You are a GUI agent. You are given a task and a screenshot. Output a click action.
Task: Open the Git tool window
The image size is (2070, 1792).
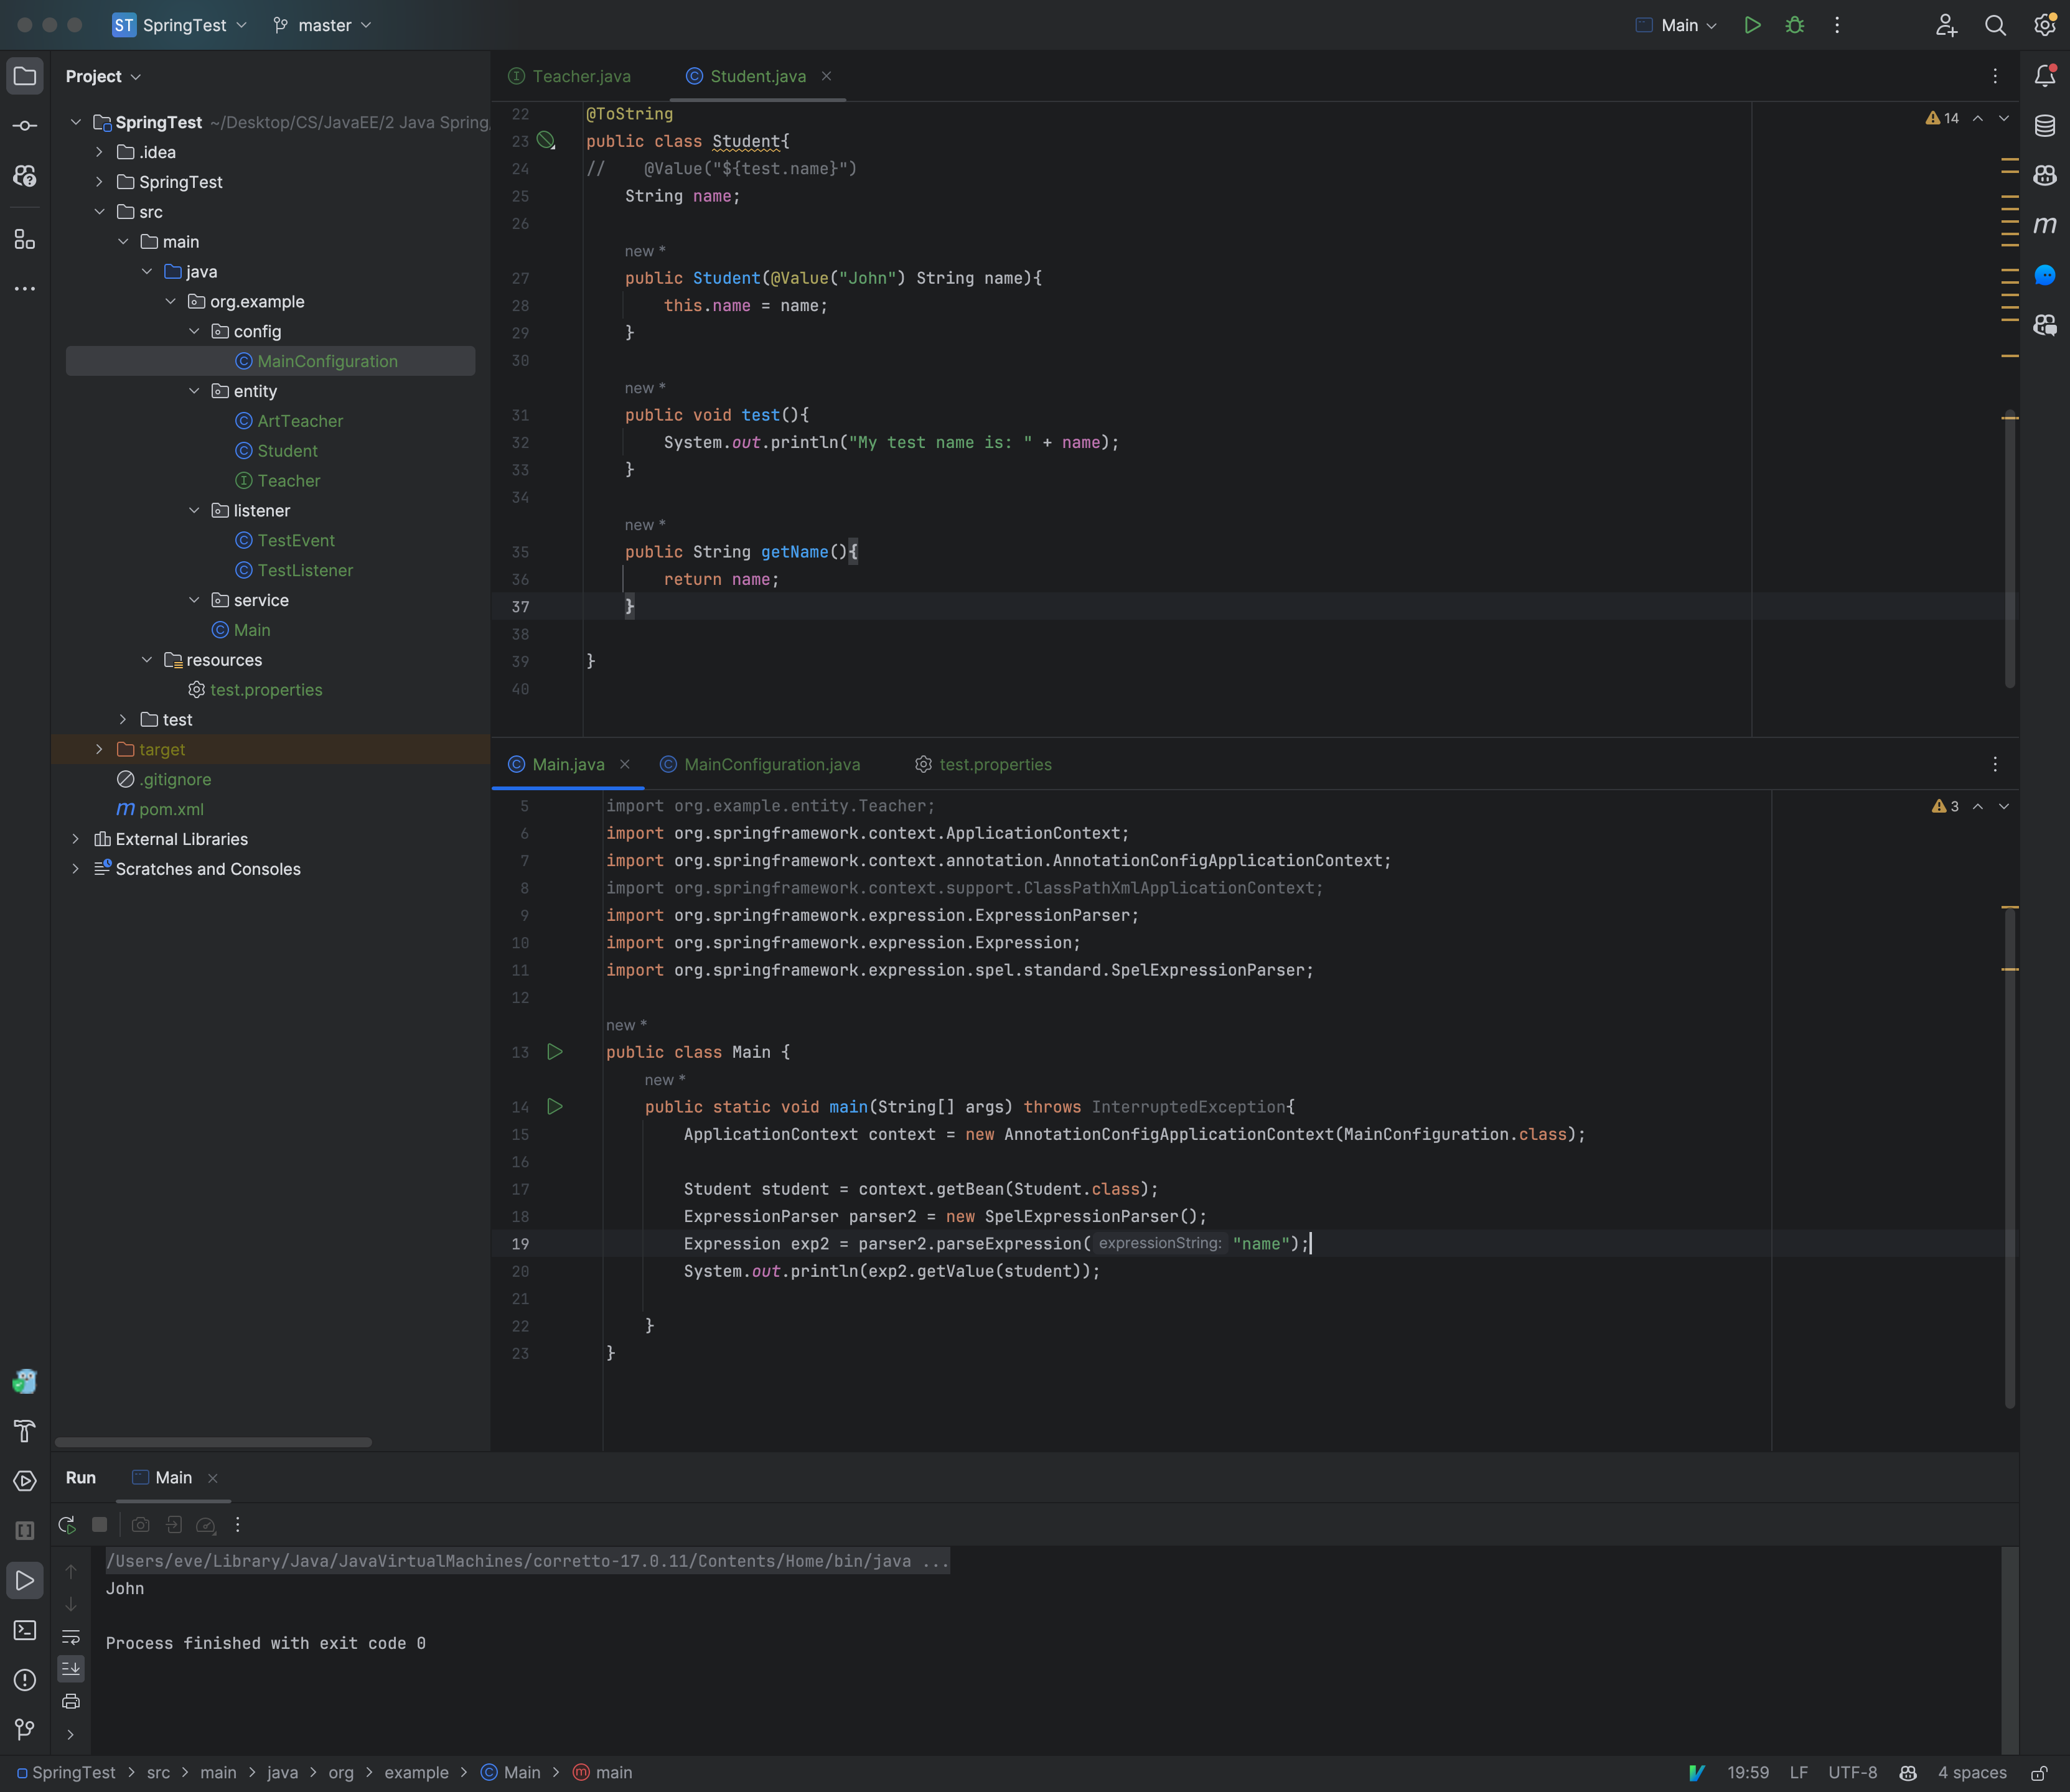click(25, 1729)
